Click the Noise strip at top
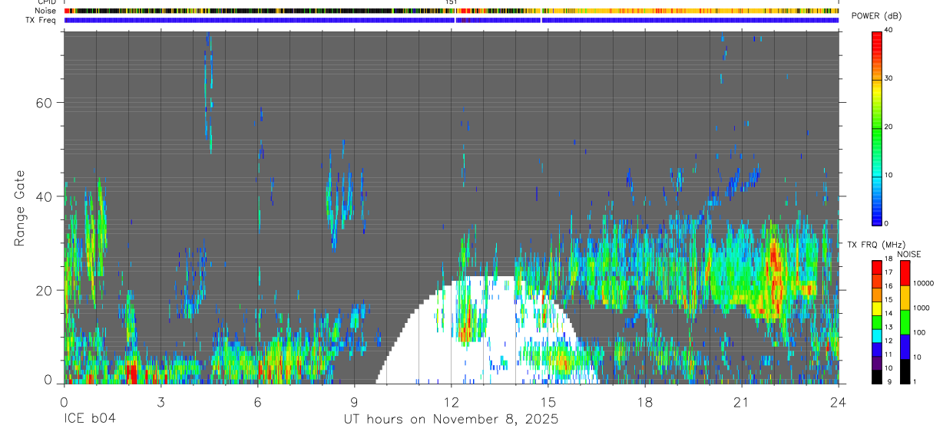Screen dimensions: 943x435 coord(452,11)
